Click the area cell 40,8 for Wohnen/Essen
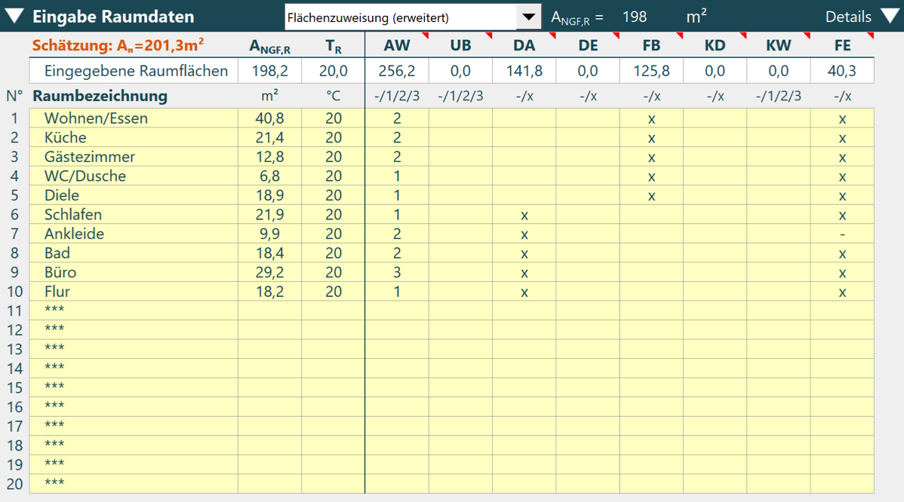Screen dimensions: 904x502 (x=270, y=118)
